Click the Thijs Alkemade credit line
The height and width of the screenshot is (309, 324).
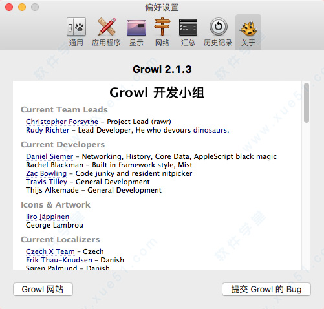[94, 190]
